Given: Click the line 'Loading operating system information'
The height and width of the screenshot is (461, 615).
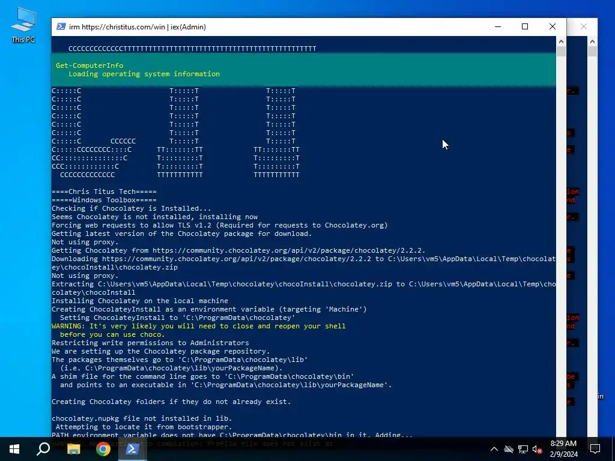Looking at the screenshot, I should click(x=144, y=74).
